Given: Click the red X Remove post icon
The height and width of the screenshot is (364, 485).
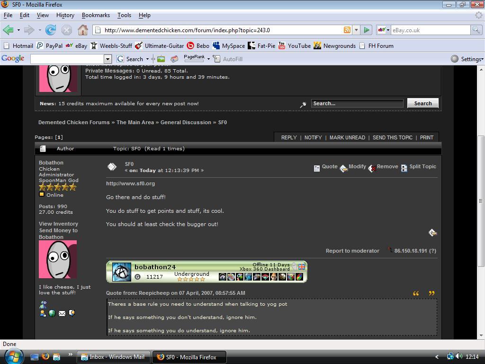Looking at the screenshot, I should coord(372,168).
